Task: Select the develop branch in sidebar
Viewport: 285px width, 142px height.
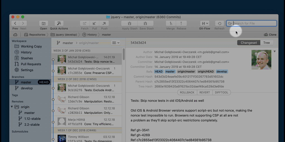Action: (27, 88)
